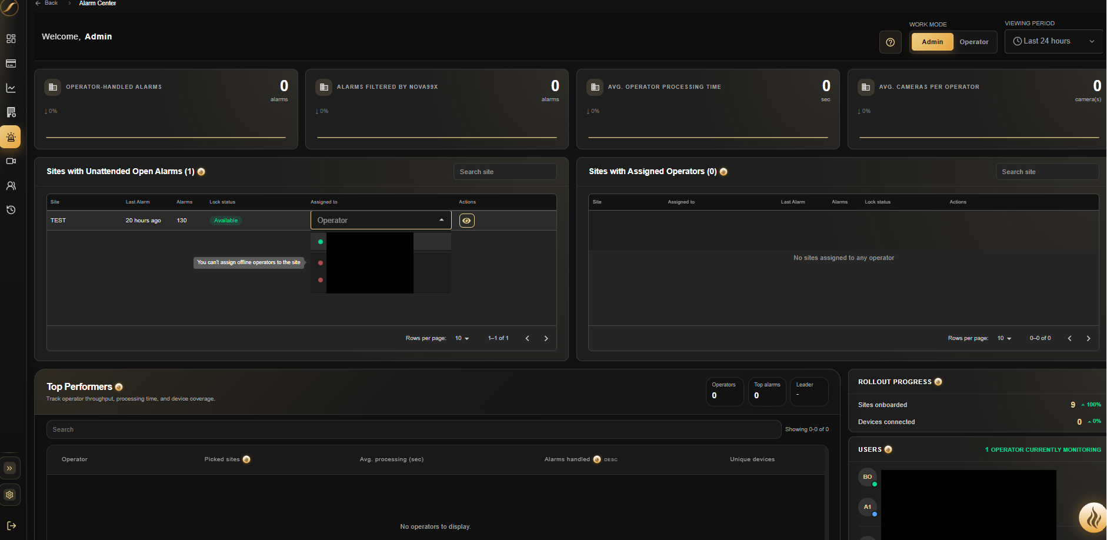Screen dimensions: 1107x540
Task: Click info icon beside Sites with Assigned Operators
Action: 723,172
